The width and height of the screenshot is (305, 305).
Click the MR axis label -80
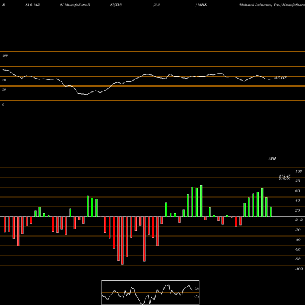coord(298,259)
